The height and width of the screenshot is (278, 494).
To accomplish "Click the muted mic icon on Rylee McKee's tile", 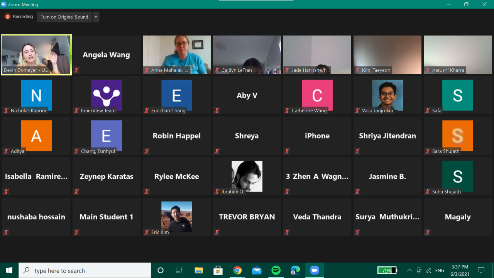I will pos(147,192).
